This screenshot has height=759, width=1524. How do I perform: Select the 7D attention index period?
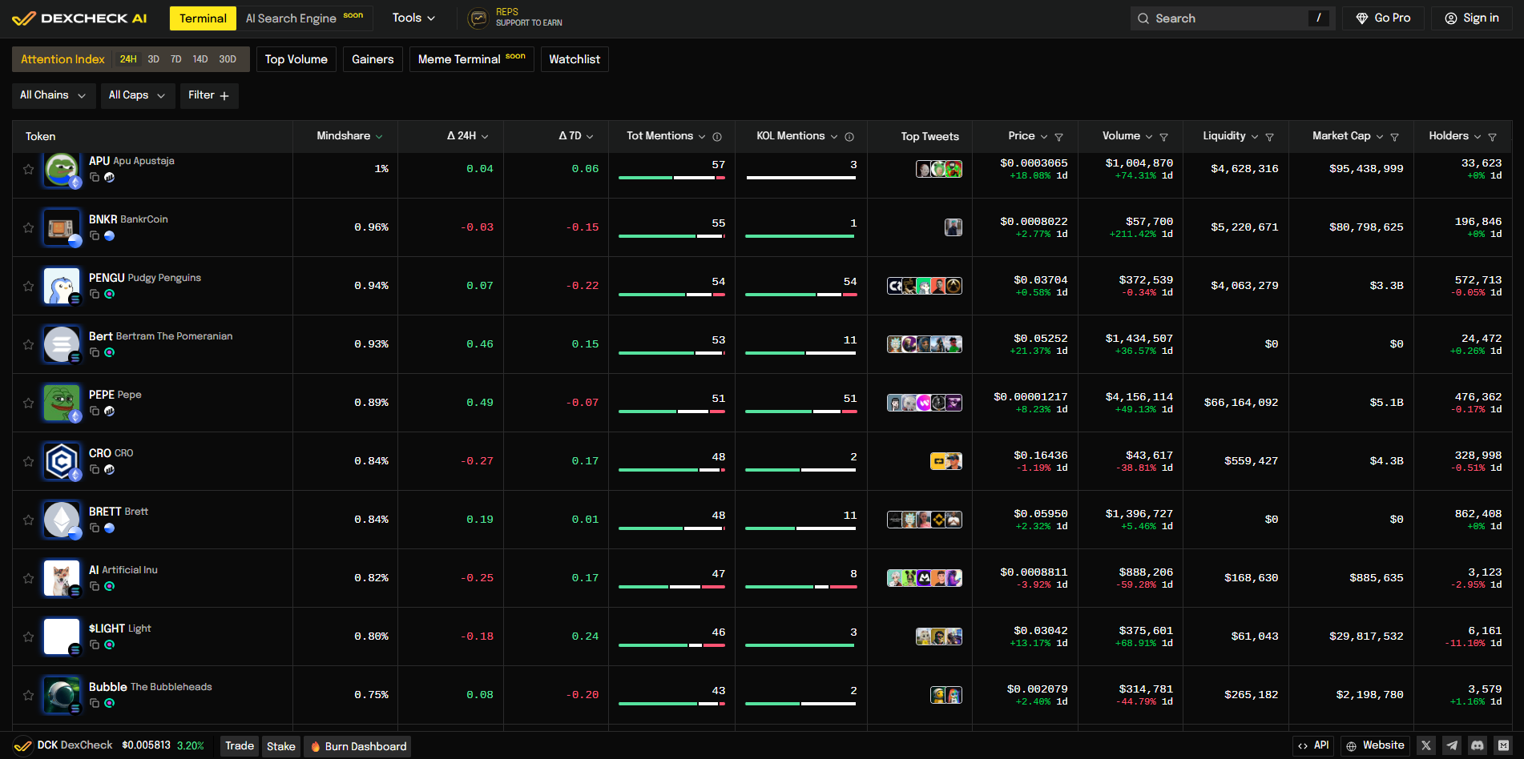[175, 59]
